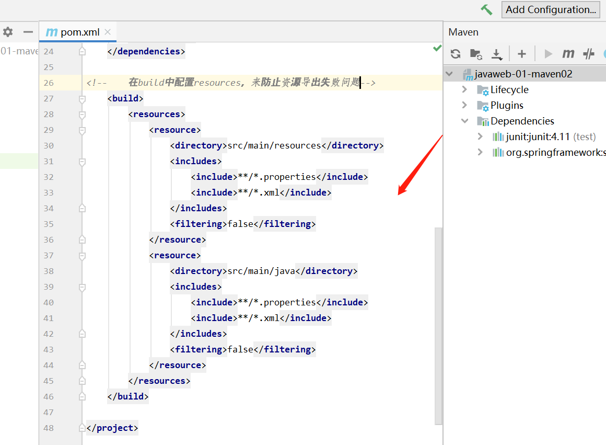Click **/*.properties include on line 40
This screenshot has width=606, height=445.
pos(277,302)
